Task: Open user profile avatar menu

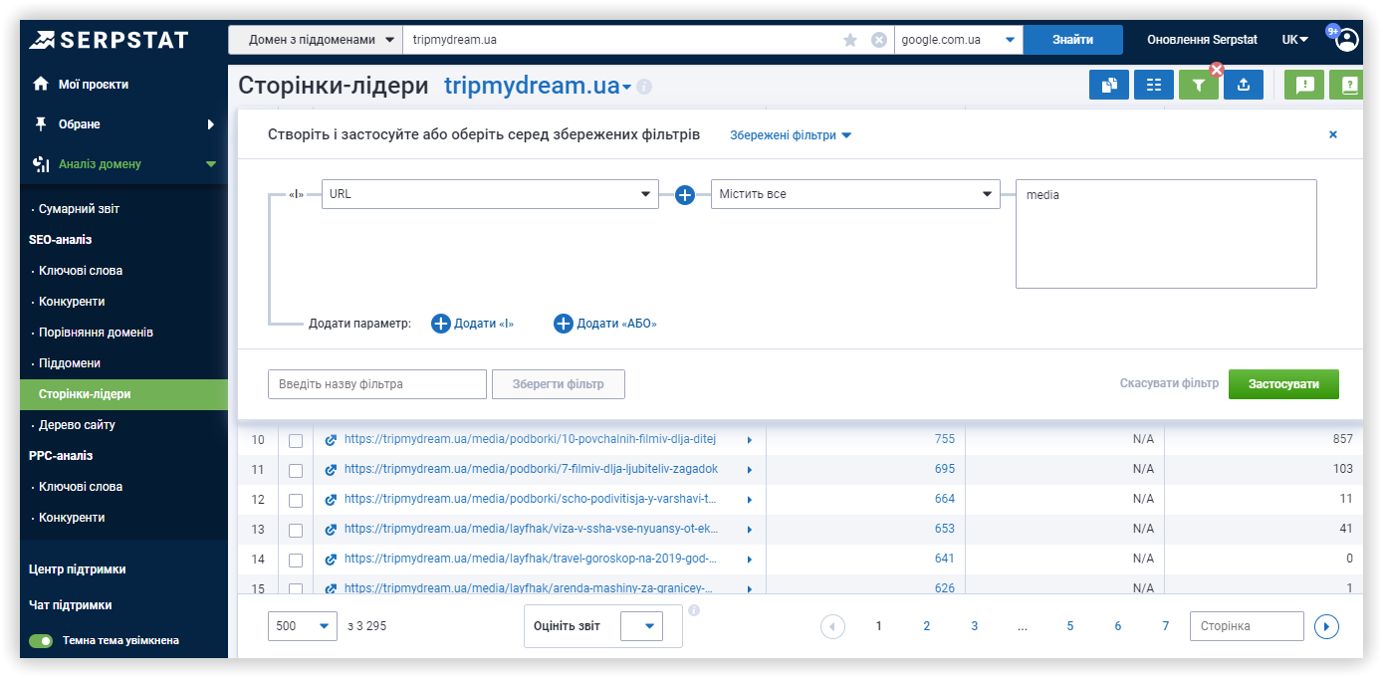Action: pos(1347,40)
